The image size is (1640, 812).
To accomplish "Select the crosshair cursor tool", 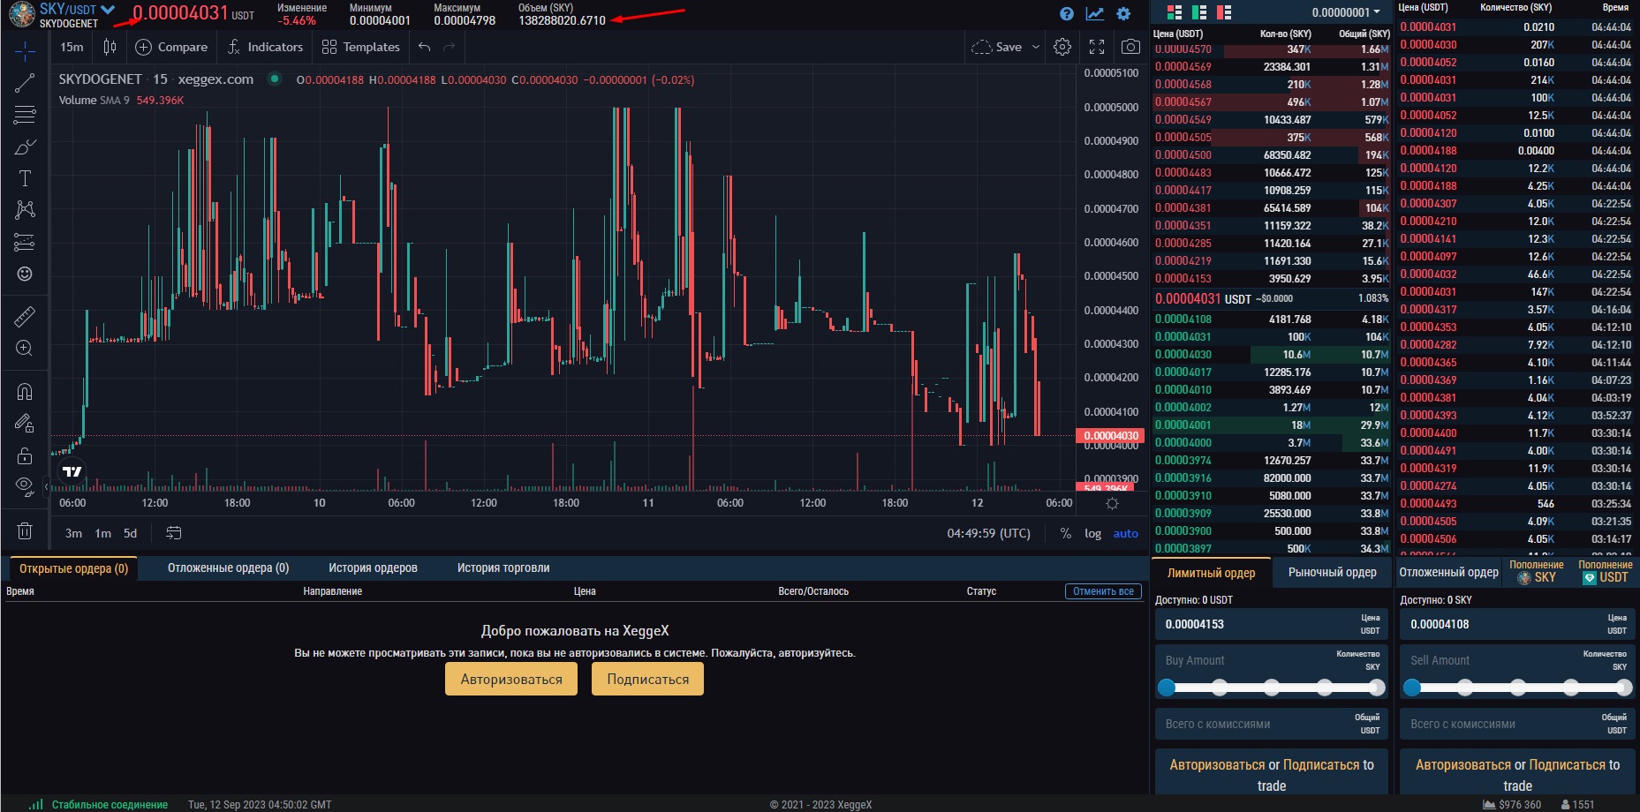I will click(x=25, y=51).
